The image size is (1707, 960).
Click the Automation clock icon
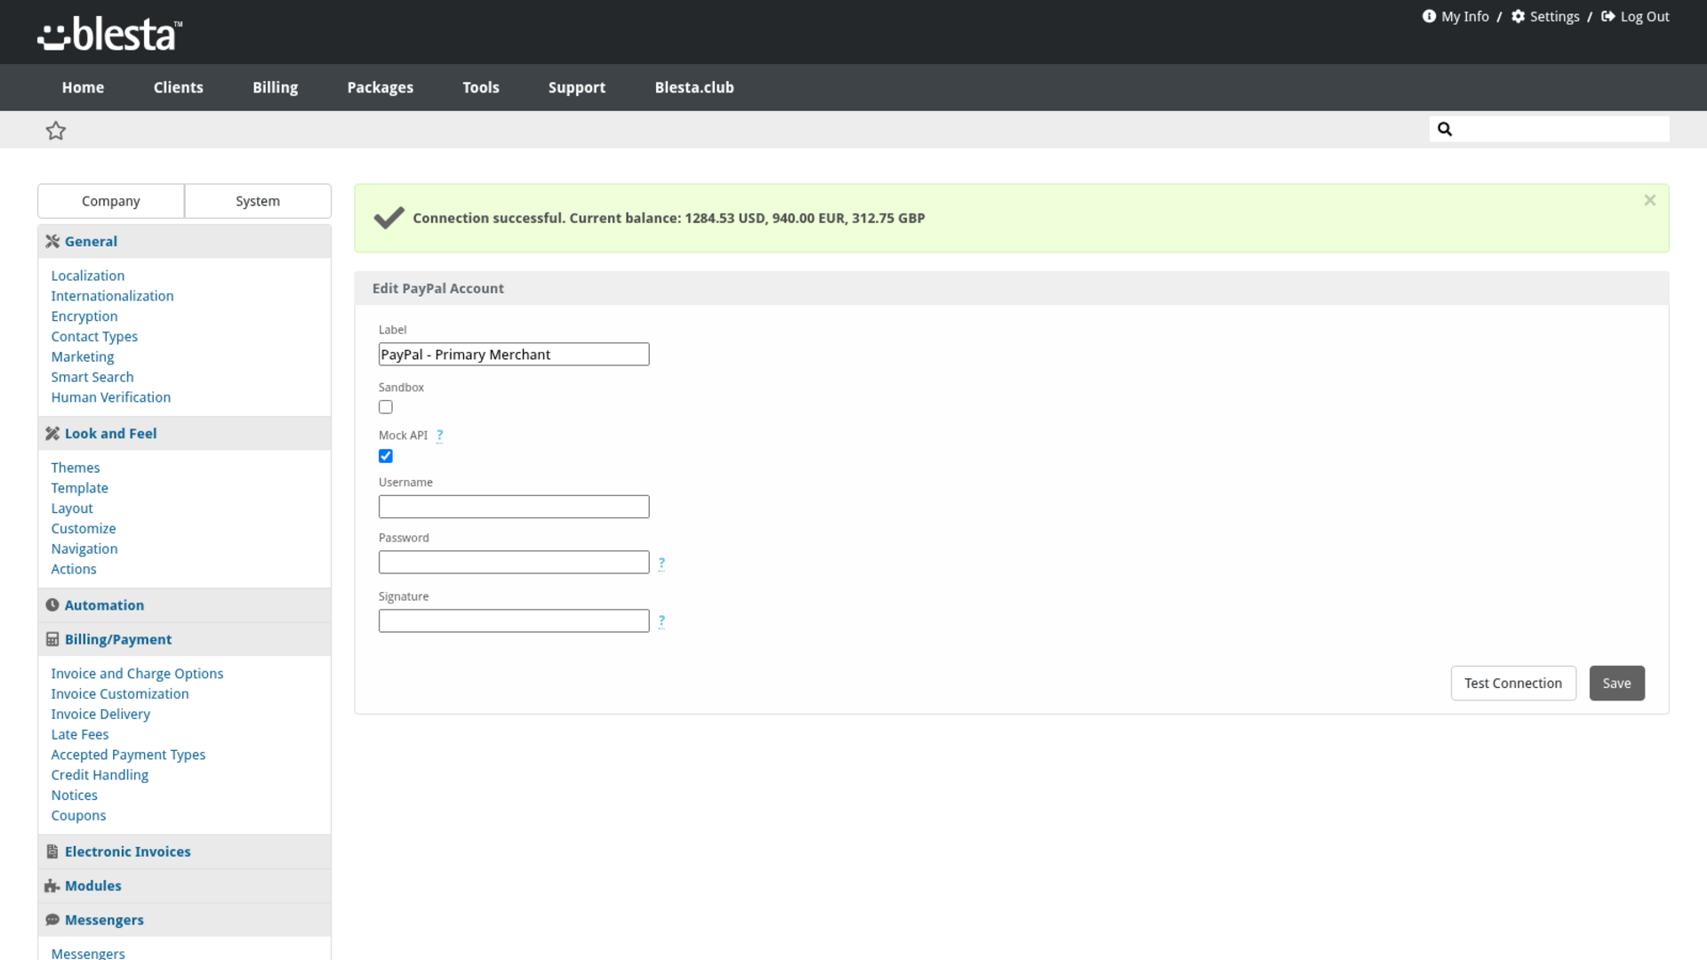pyautogui.click(x=52, y=605)
